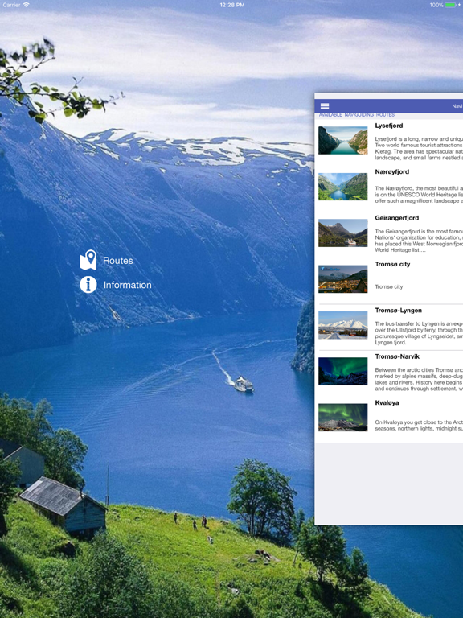Viewport: 463px width, 618px height.
Task: Select the Lysefjord thumbnail image
Action: [343, 140]
